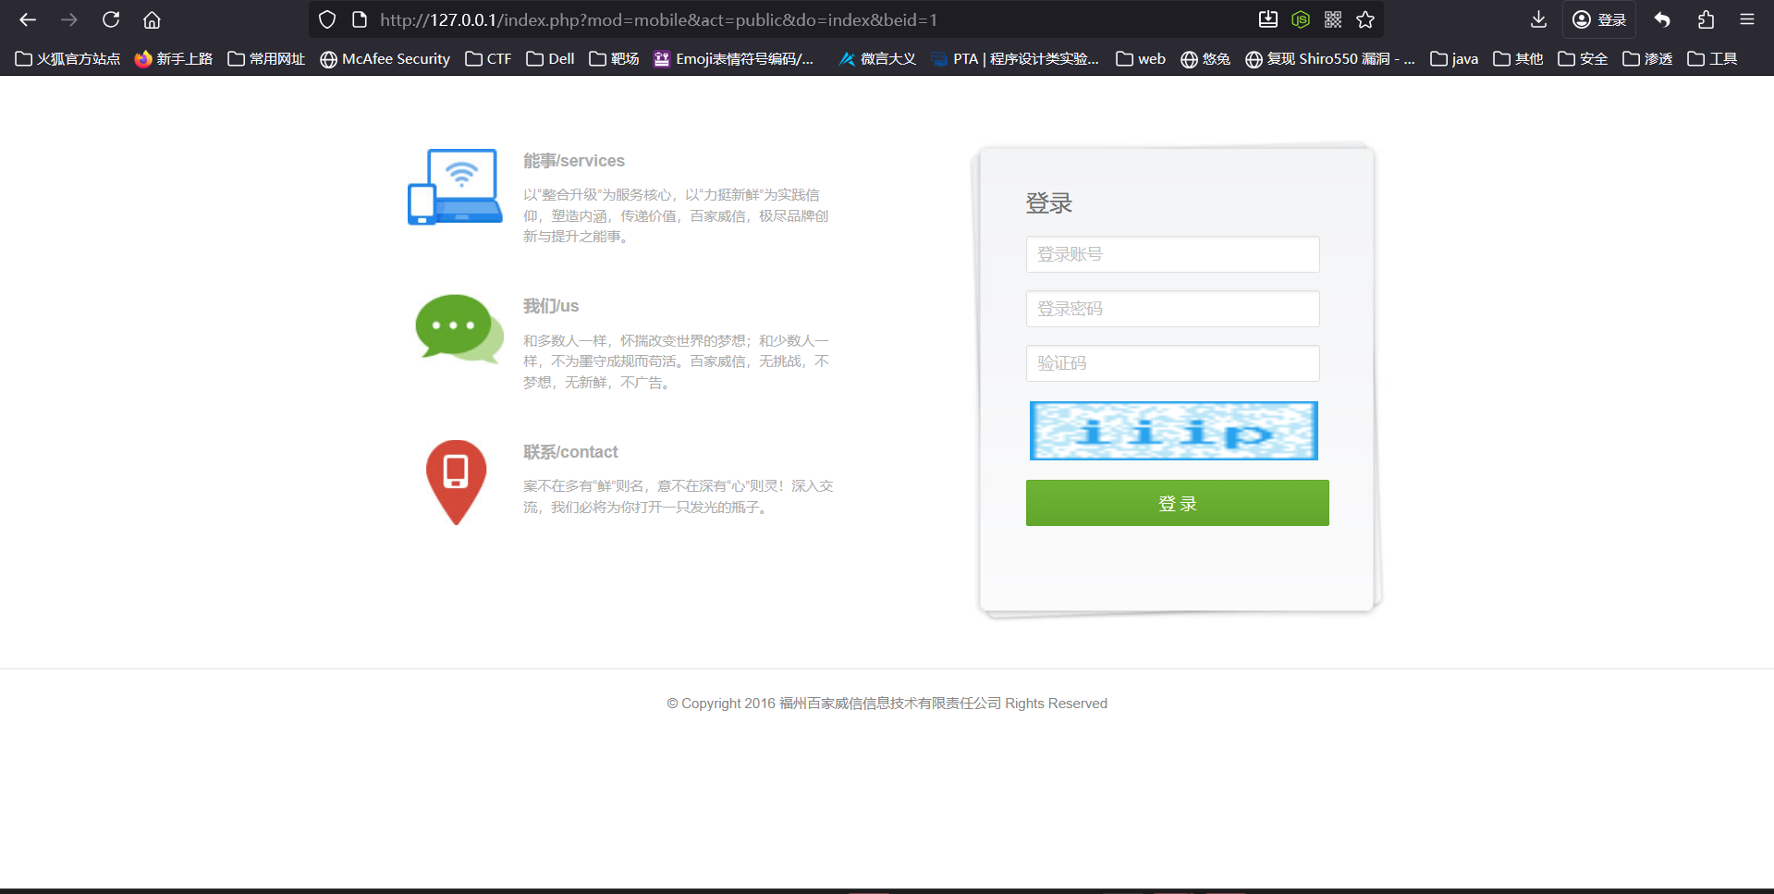
Task: Go to the browser home page
Action: pyautogui.click(x=153, y=19)
